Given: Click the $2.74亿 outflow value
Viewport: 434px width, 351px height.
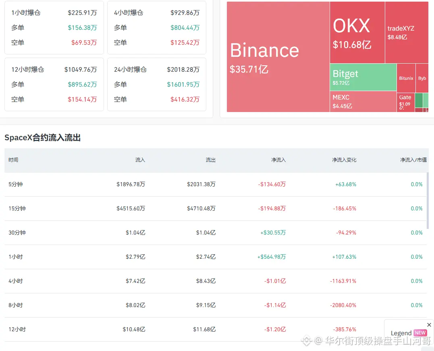Looking at the screenshot, I should [206, 257].
